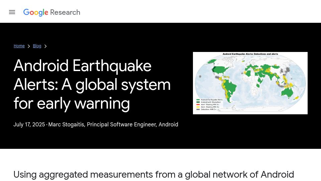Click the publication date July 17, 2025

(29, 125)
